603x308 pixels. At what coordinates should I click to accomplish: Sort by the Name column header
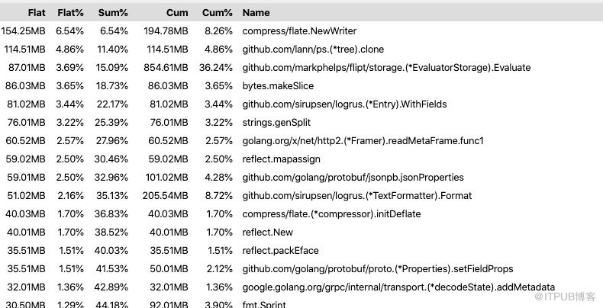[256, 13]
